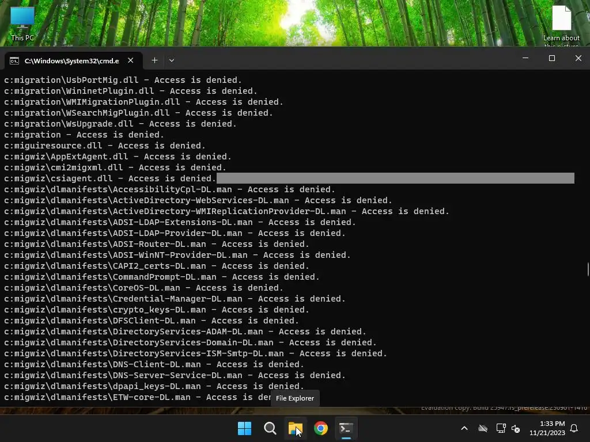This screenshot has height=442, width=590.
Task: Click the dpapi_keys-DL.man line
Action: tap(154, 386)
